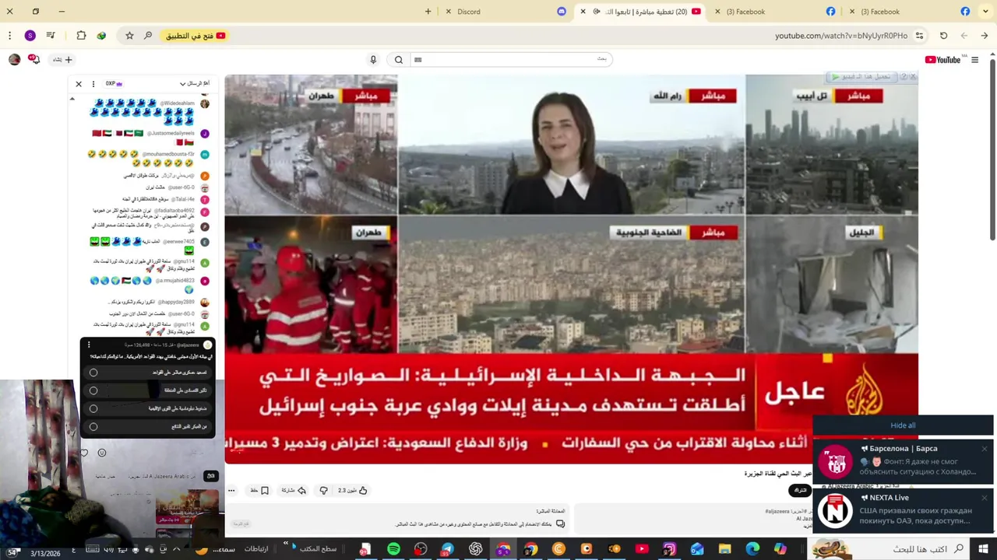Open the poll three-dot options menu
Viewport: 997px width, 560px height.
pyautogui.click(x=89, y=345)
